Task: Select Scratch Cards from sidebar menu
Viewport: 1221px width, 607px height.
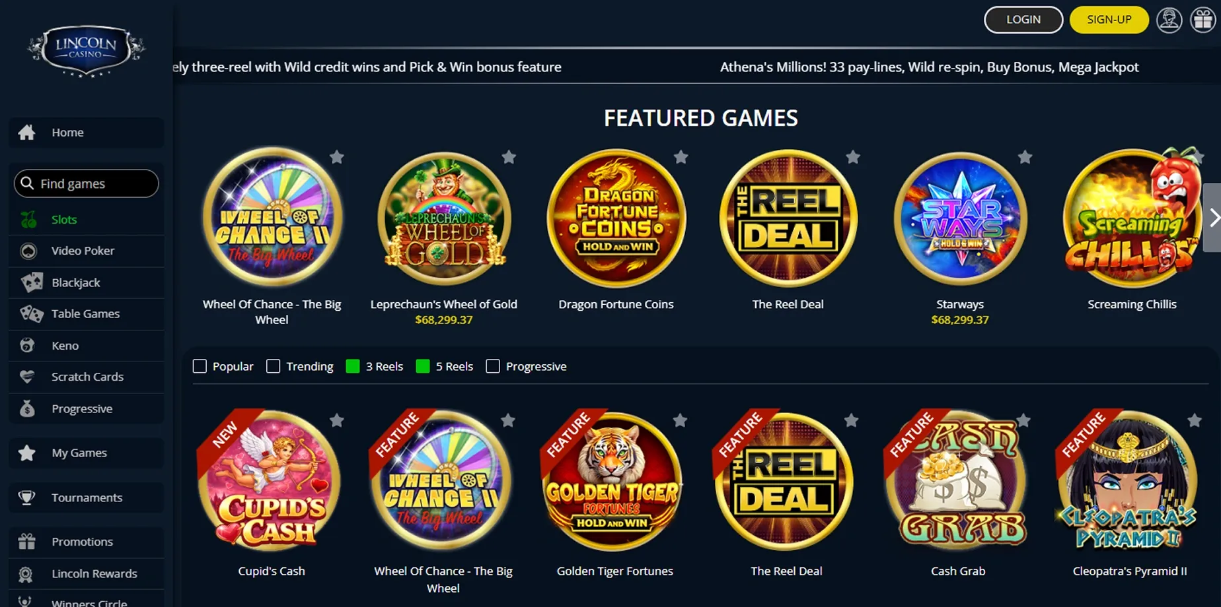Action: coord(87,377)
